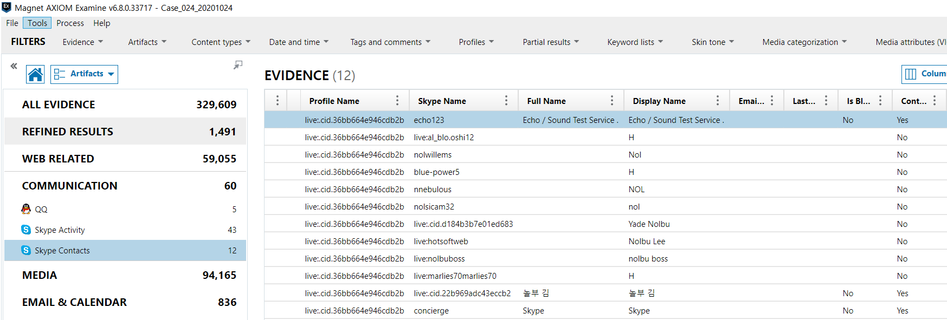This screenshot has width=947, height=320.
Task: Expand the Artifacts filter dropdown
Action: point(147,42)
